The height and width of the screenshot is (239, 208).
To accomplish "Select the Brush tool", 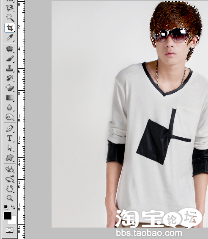I will click(x=10, y=58).
